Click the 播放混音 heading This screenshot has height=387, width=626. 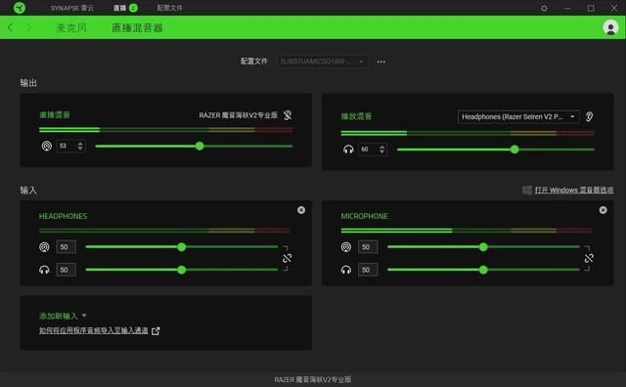356,116
